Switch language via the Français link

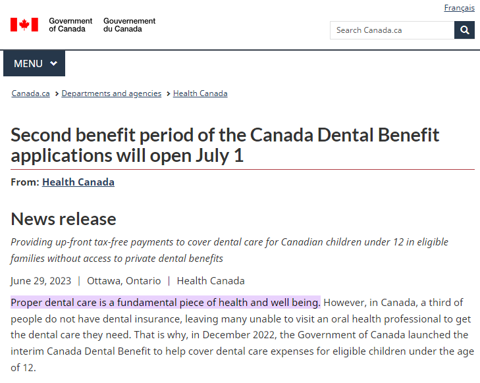pyautogui.click(x=459, y=8)
